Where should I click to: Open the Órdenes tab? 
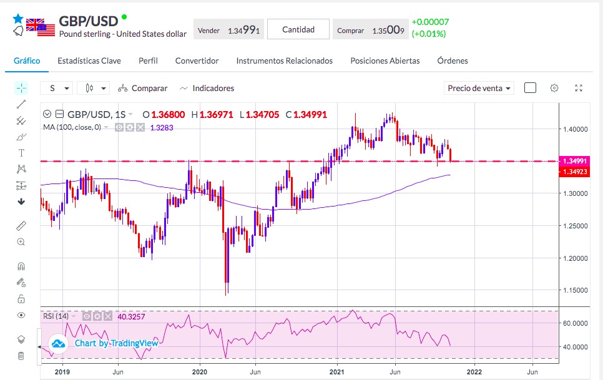tap(453, 61)
